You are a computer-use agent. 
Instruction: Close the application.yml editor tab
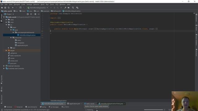coord(81,104)
